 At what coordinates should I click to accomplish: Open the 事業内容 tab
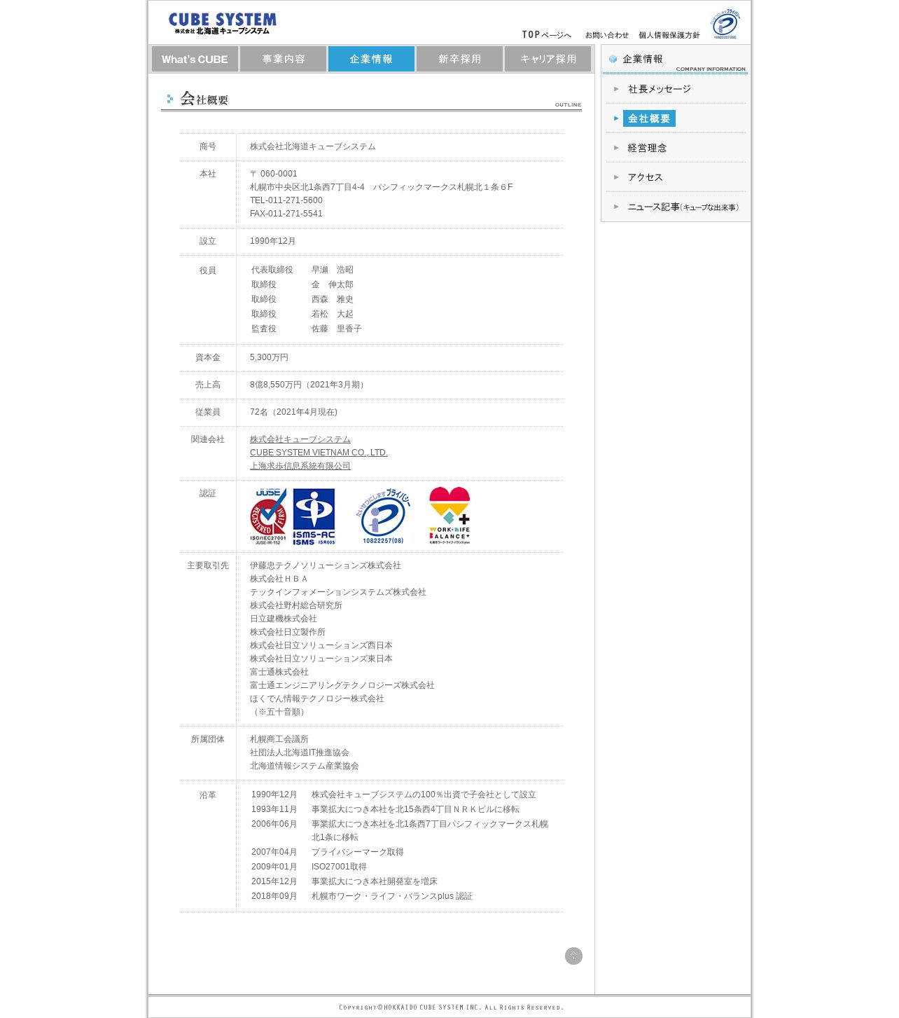[283, 59]
